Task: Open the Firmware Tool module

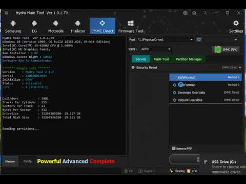Action: [131, 27]
